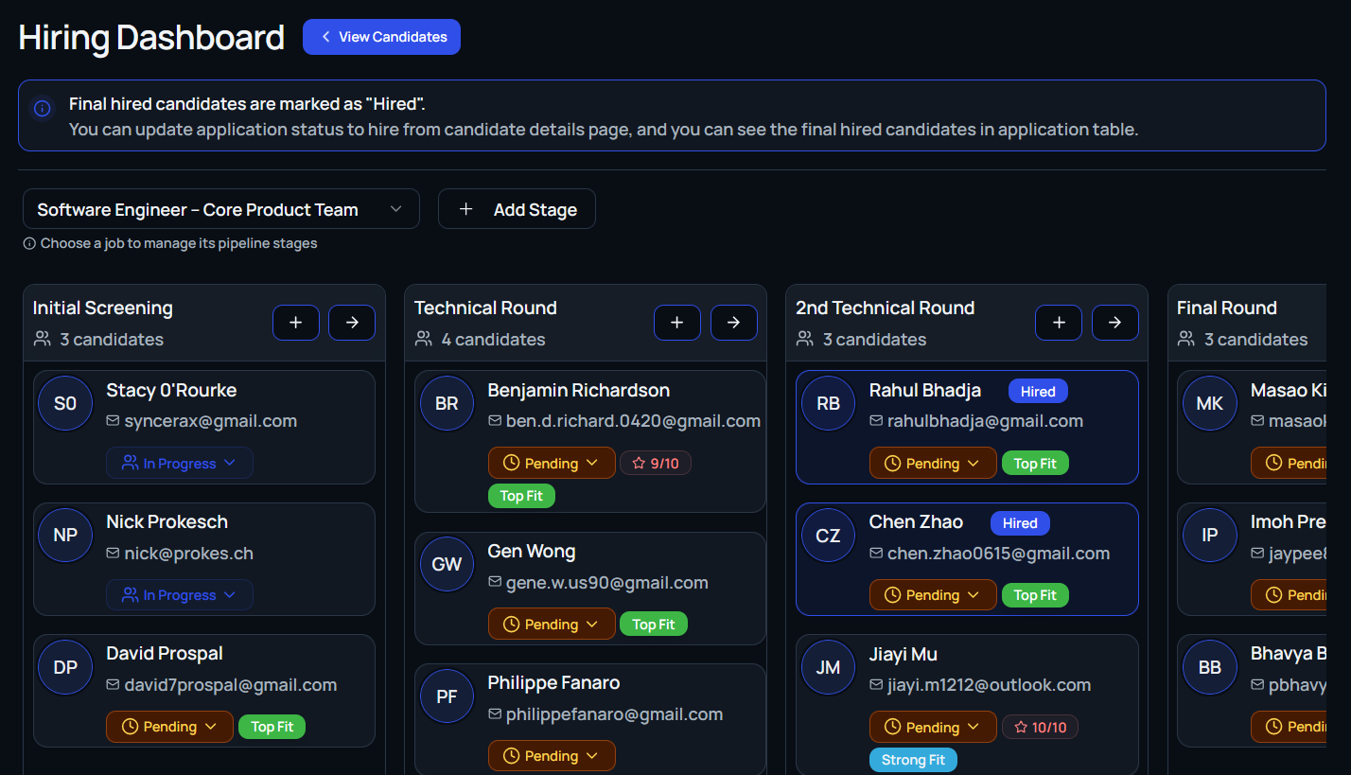
Task: Click the 9/10 star rating badge
Action: tap(656, 464)
